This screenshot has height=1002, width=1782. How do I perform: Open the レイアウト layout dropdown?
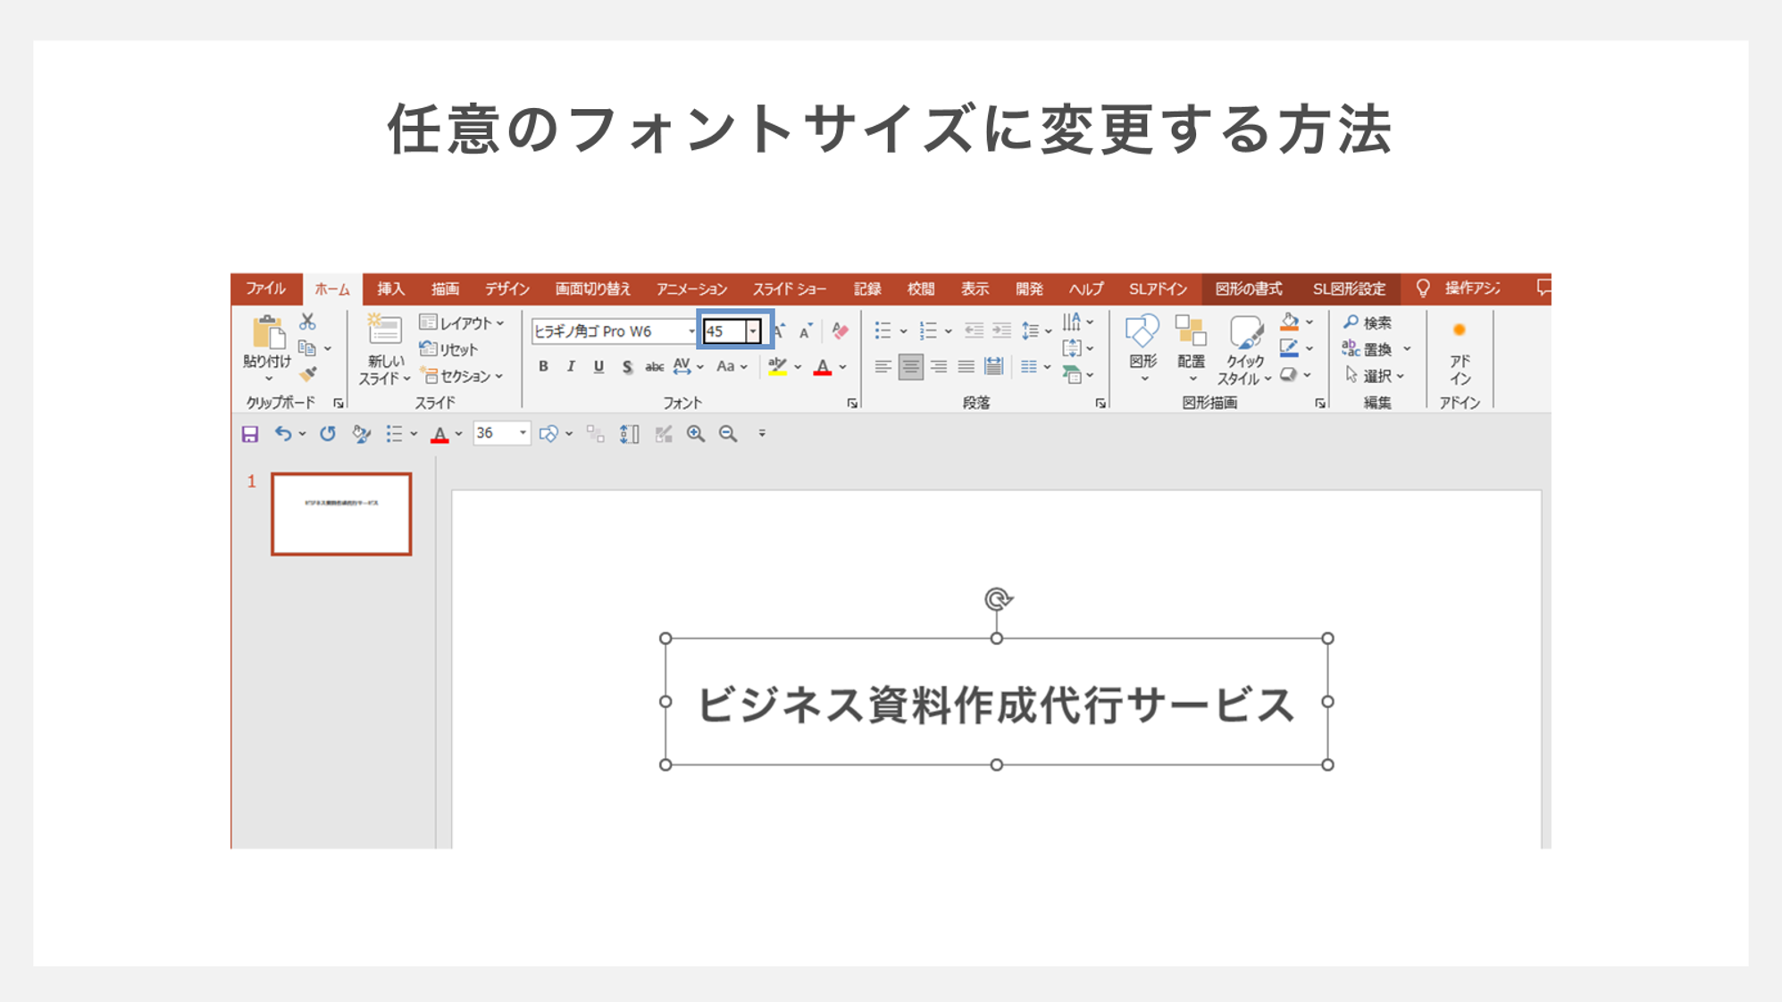[x=462, y=322]
